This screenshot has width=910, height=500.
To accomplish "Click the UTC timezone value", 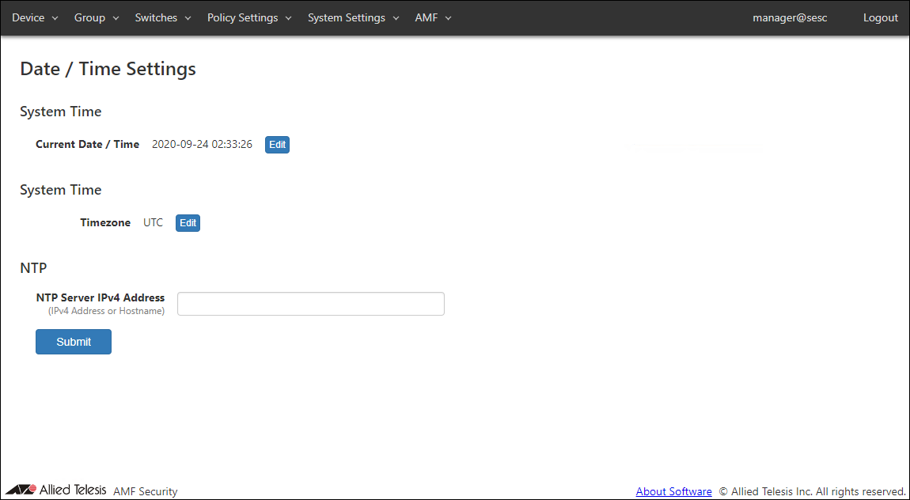I will click(153, 223).
